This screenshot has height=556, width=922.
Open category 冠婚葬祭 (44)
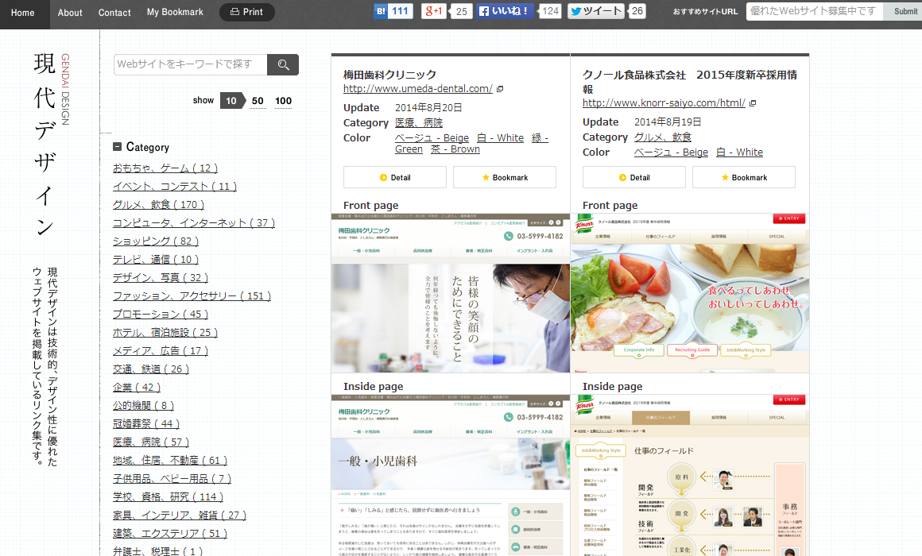pyautogui.click(x=146, y=424)
